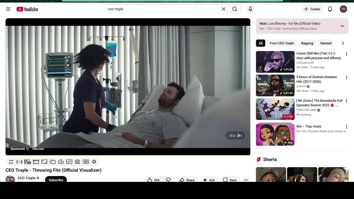The height and width of the screenshot is (199, 354).
Task: Open the enhancer settings gear icon
Action: click(x=94, y=162)
